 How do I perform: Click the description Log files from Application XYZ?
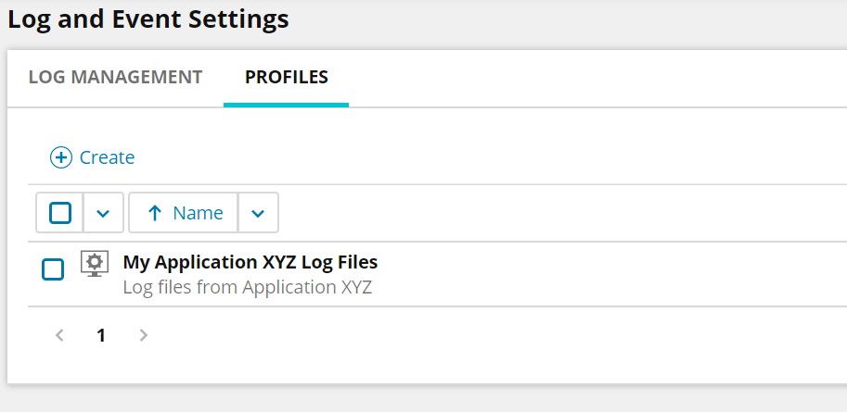(x=247, y=287)
